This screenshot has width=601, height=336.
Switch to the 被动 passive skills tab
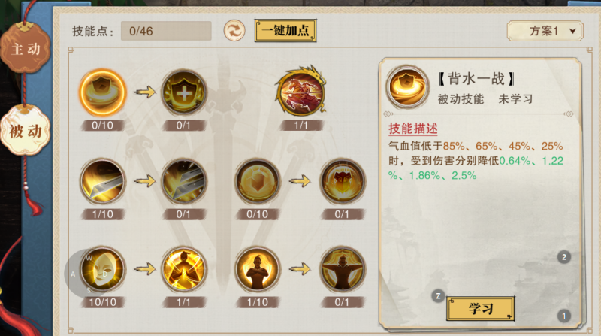click(26, 132)
